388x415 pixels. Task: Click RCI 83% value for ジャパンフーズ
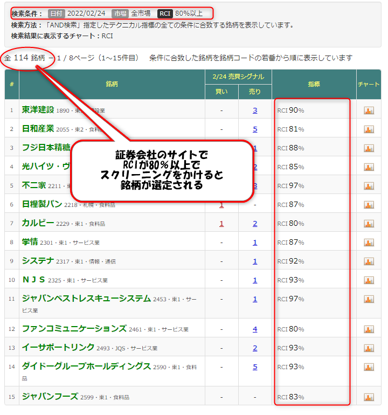290,397
